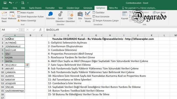Screen dimensions: 177x99
Task: Open print preview from quick access toolbar
Action: click(23, 3)
